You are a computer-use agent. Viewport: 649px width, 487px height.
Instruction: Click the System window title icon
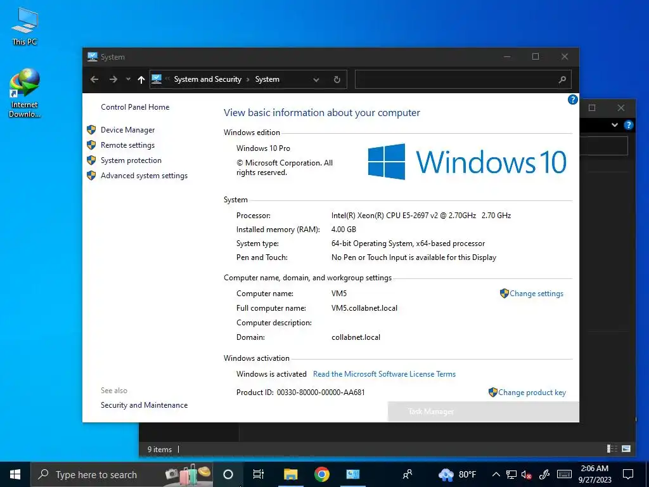coord(93,56)
